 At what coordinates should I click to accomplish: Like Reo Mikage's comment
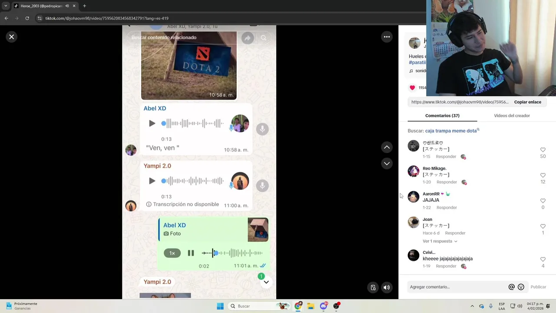543,175
